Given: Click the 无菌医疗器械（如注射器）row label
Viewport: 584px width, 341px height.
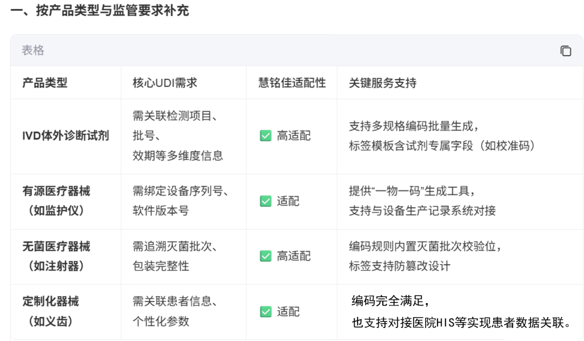Looking at the screenshot, I should pyautogui.click(x=56, y=256).
